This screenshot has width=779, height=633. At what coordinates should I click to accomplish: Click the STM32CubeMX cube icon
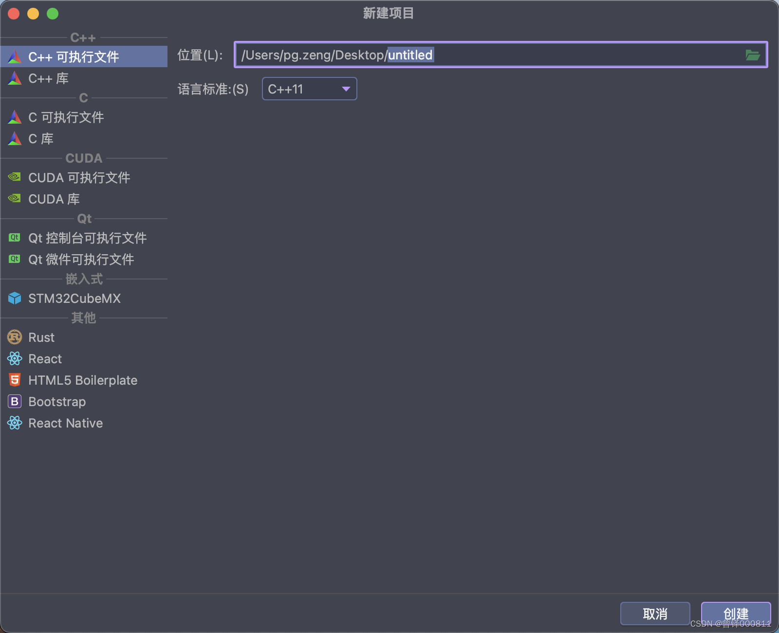[14, 298]
